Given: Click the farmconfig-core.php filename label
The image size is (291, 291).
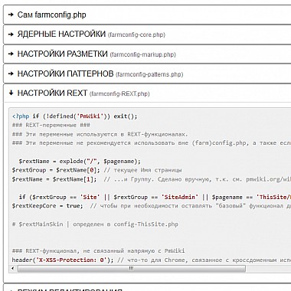Looking at the screenshot, I should [x=136, y=34].
